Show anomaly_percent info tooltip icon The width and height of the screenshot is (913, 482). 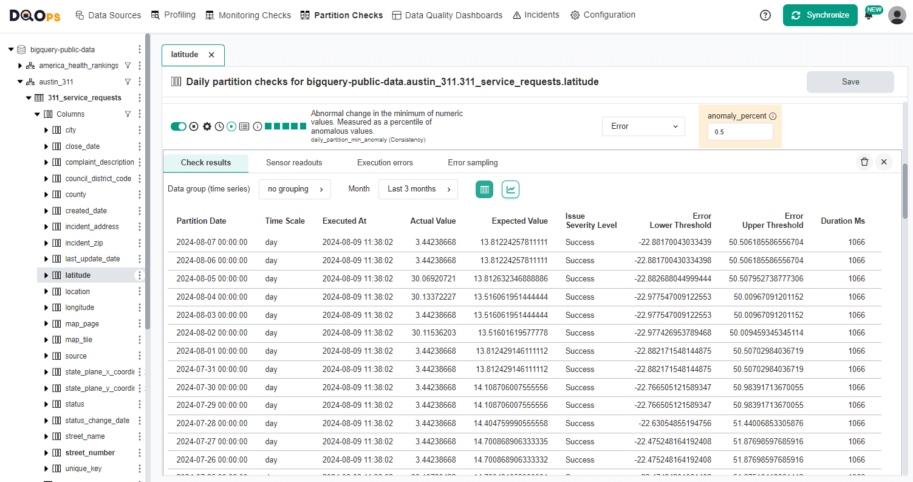tap(773, 116)
